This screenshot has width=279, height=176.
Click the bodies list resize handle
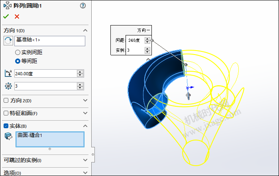pyautogui.click(x=50, y=149)
